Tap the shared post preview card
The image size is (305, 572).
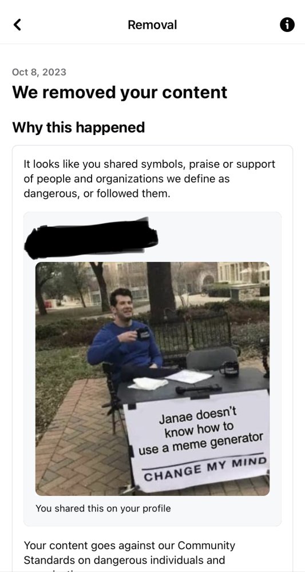(x=152, y=369)
